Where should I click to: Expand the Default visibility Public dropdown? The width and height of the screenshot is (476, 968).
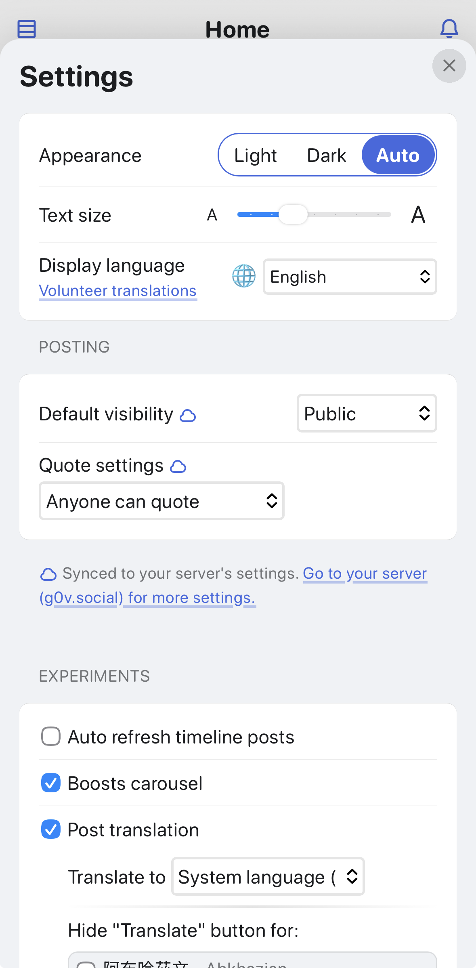click(367, 413)
